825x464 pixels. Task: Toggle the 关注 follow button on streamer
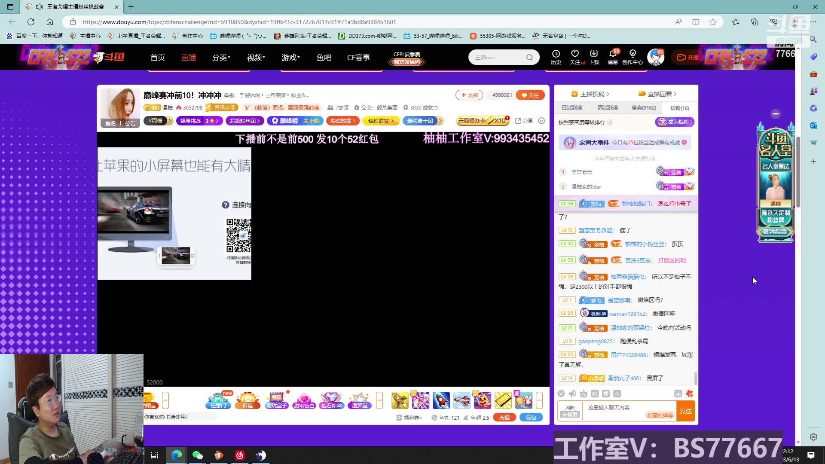[x=530, y=95]
